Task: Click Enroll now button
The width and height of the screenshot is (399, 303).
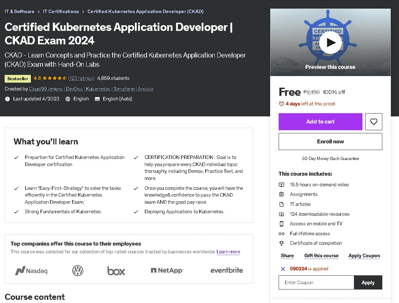Action: [x=330, y=142]
